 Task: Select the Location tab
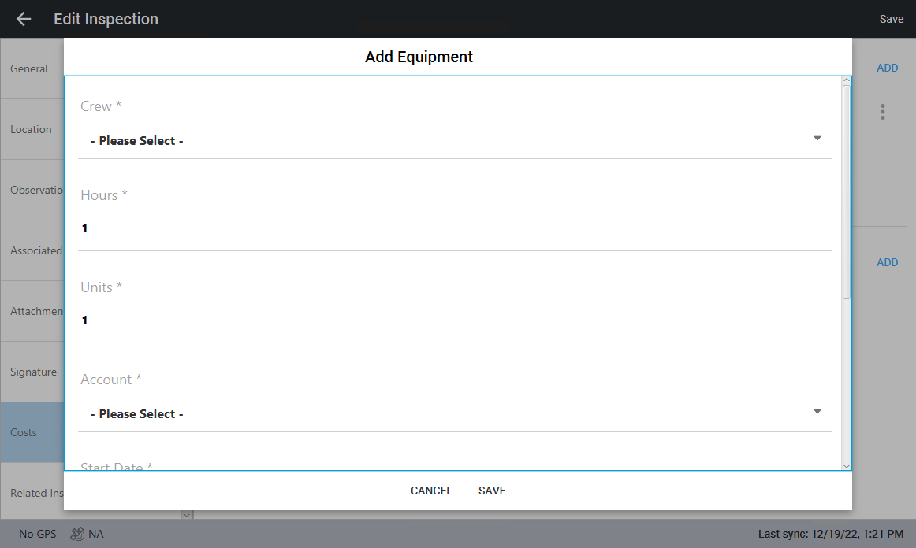[32, 129]
